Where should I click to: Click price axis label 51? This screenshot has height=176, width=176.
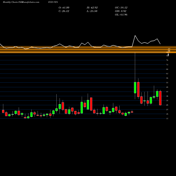(x=167, y=83)
